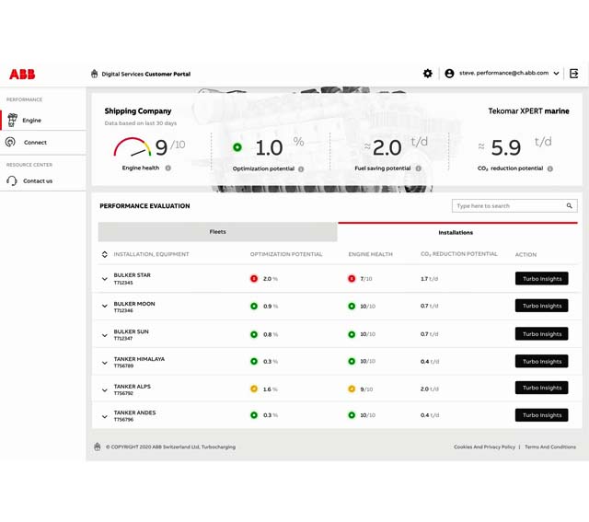
Task: Click green engine health dot for Bulker Moon
Action: coord(352,306)
